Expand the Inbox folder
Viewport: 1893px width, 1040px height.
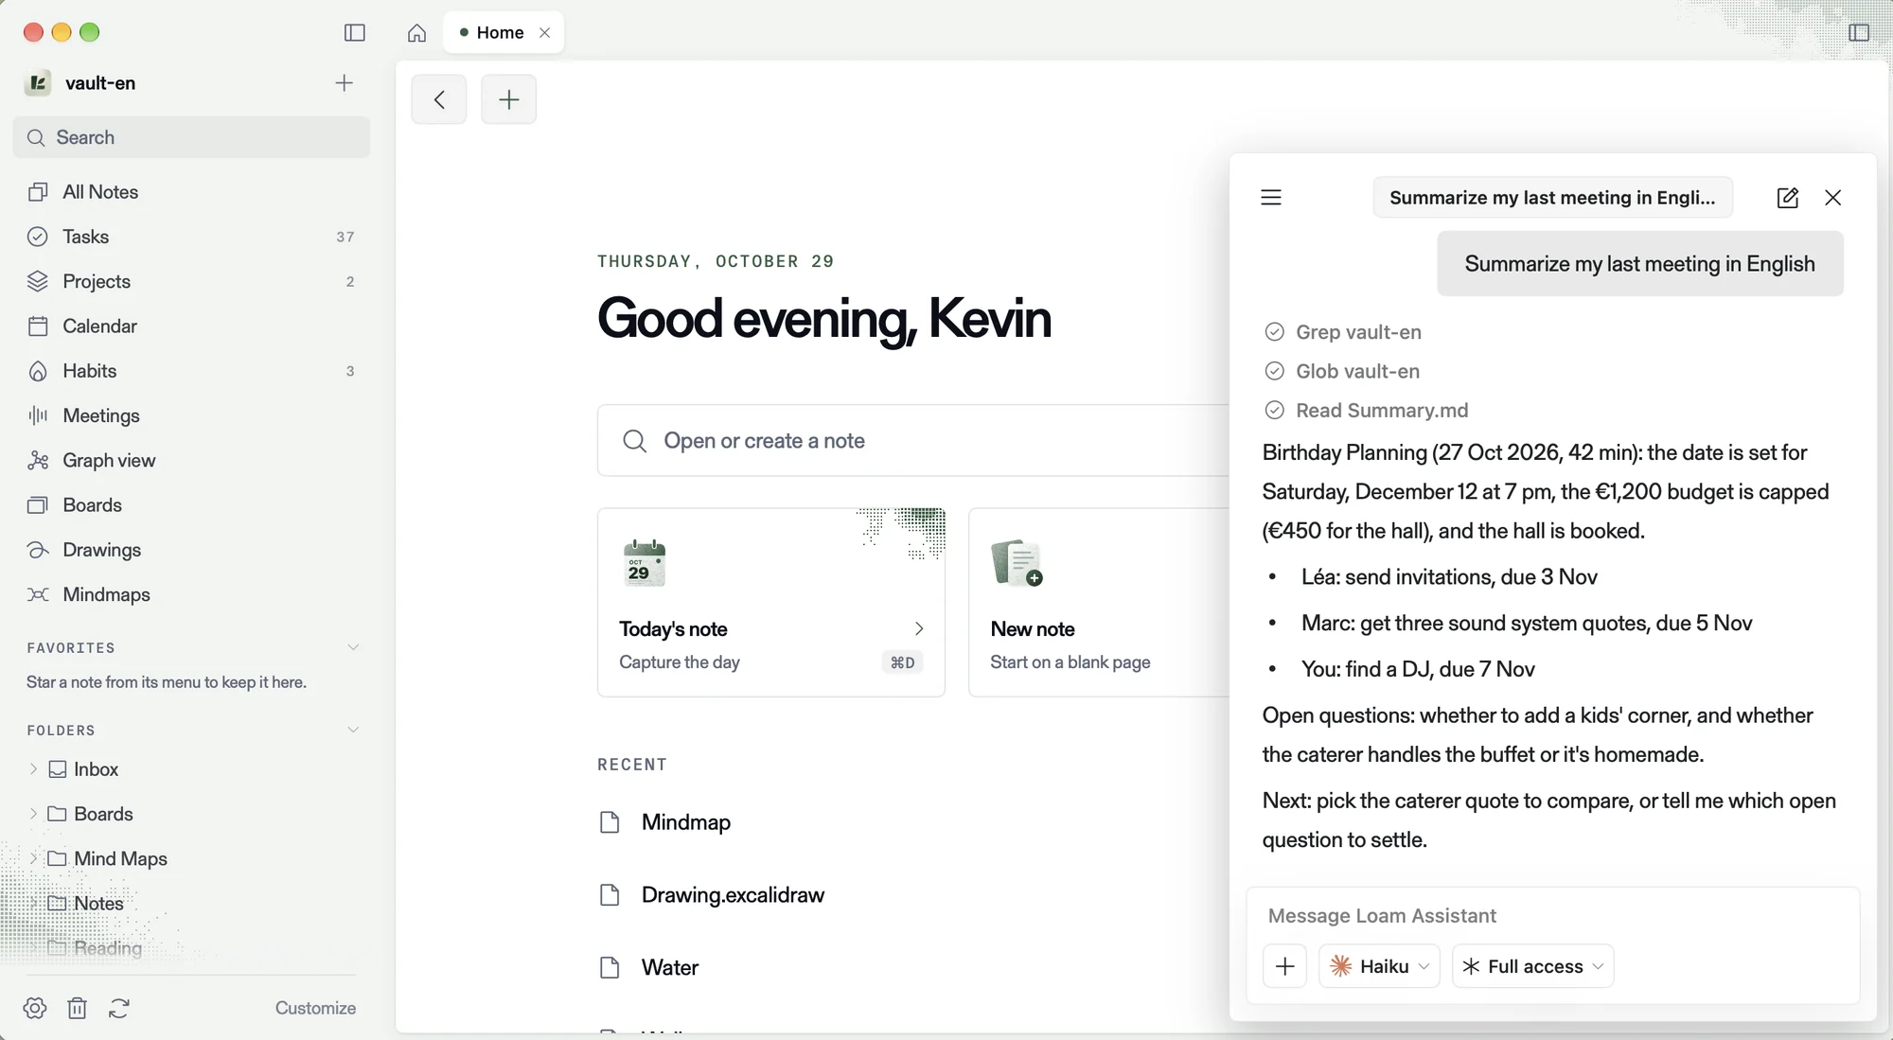[33, 769]
